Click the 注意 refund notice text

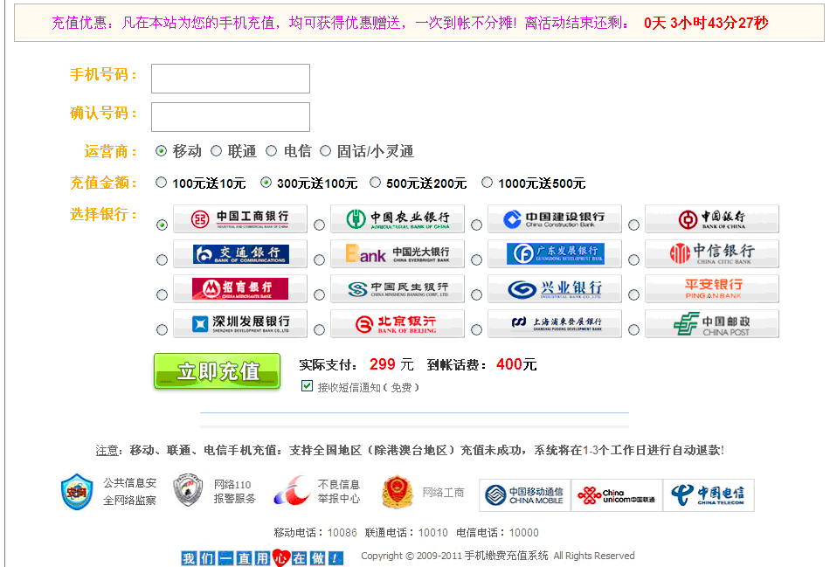(x=410, y=450)
